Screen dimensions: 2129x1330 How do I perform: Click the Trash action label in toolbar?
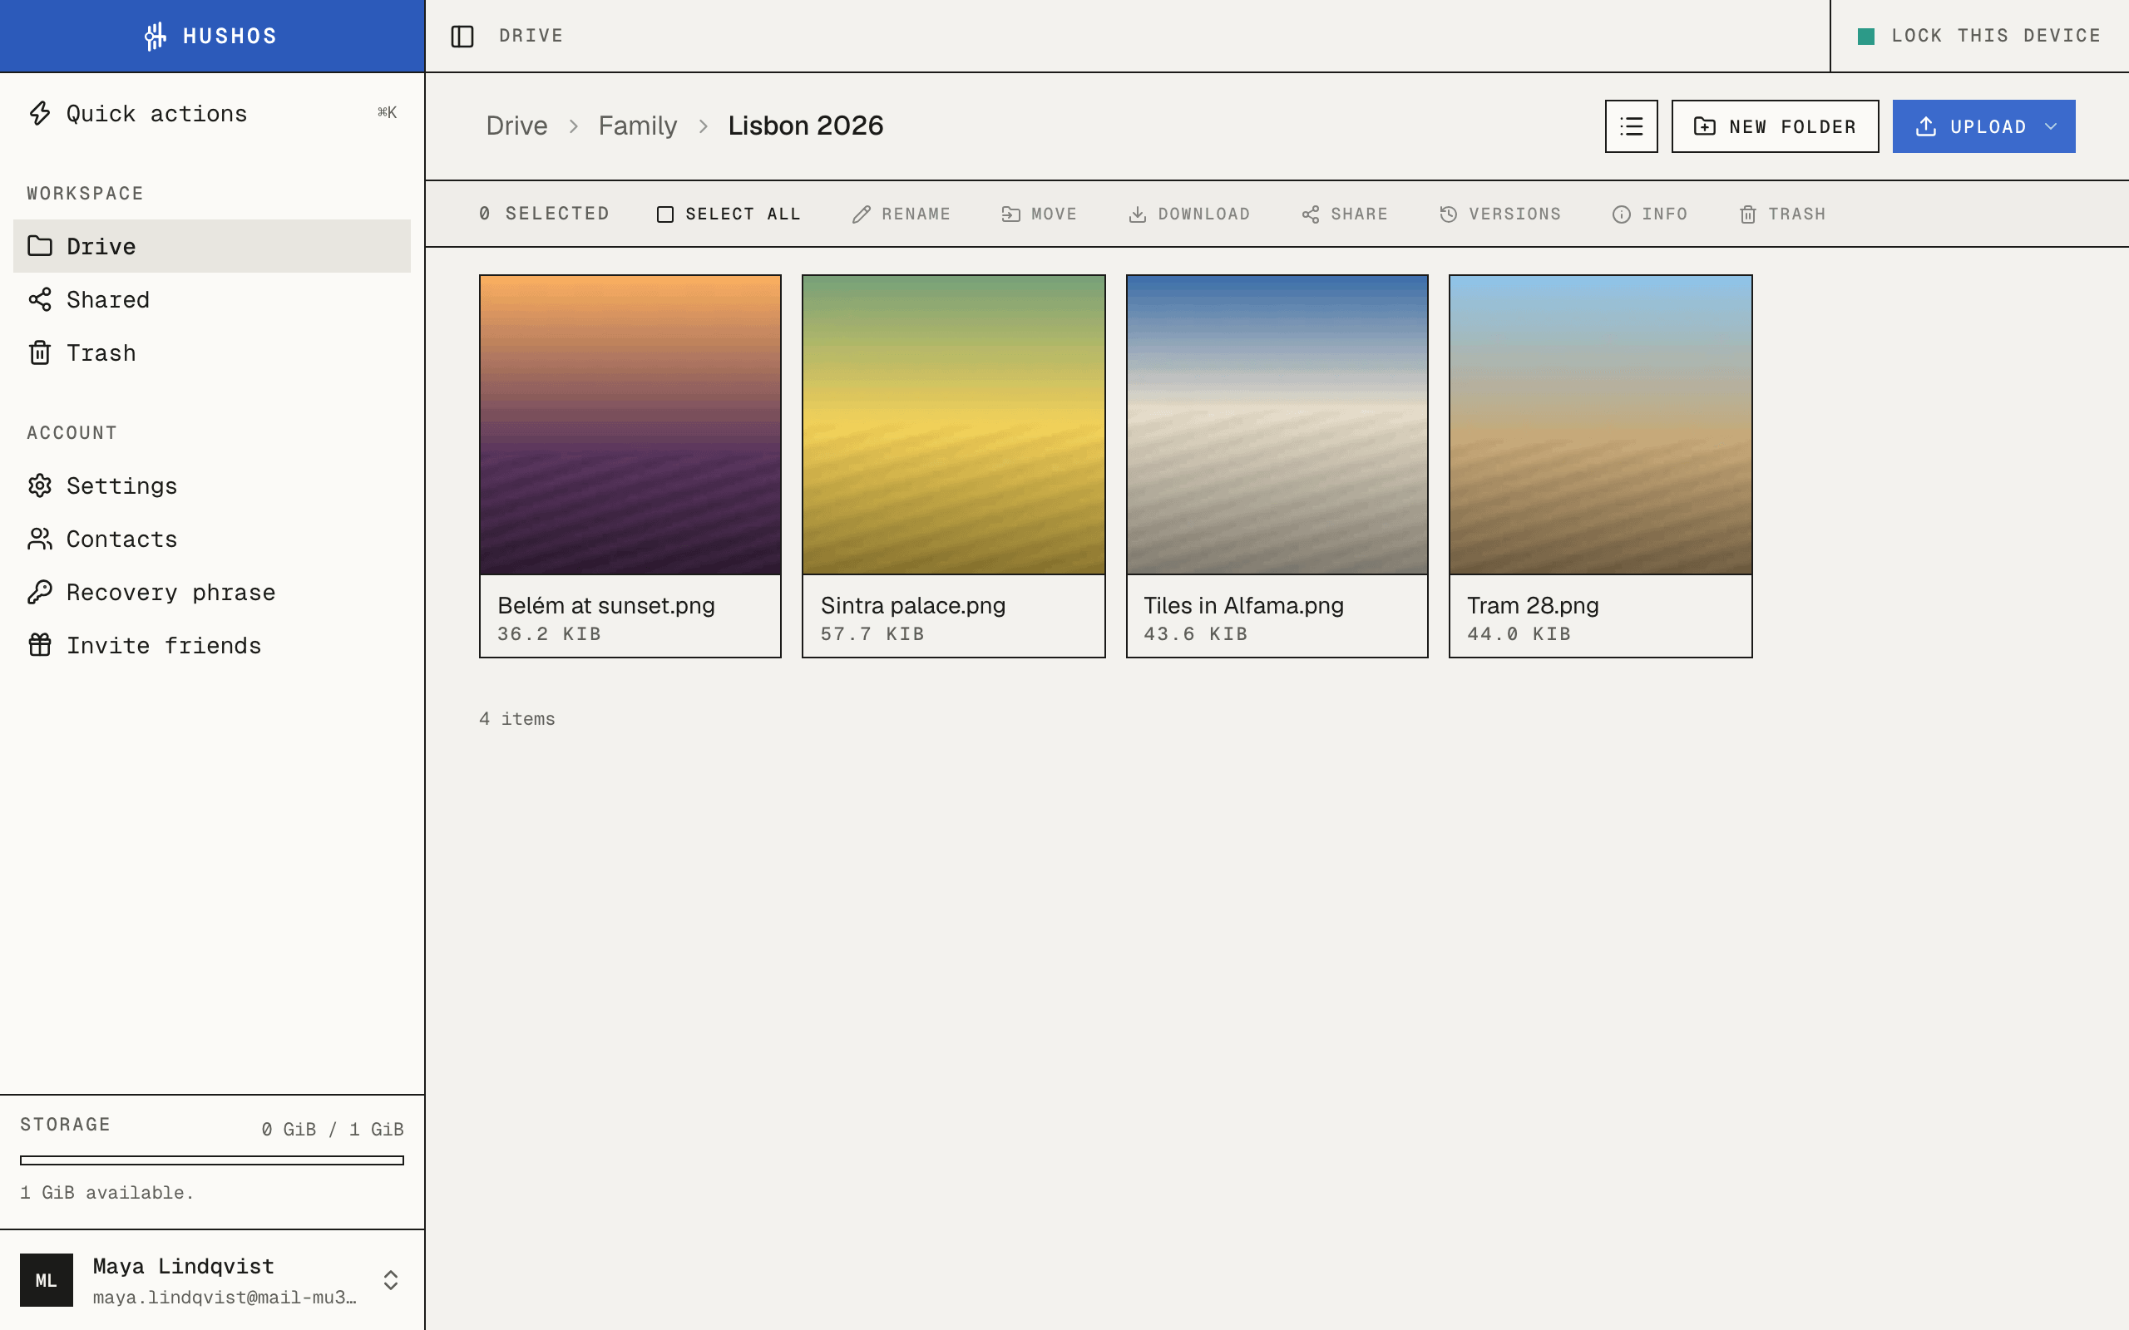pos(1796,214)
